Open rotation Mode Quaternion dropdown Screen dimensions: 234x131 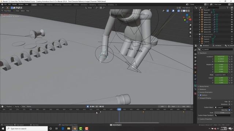point(221,75)
